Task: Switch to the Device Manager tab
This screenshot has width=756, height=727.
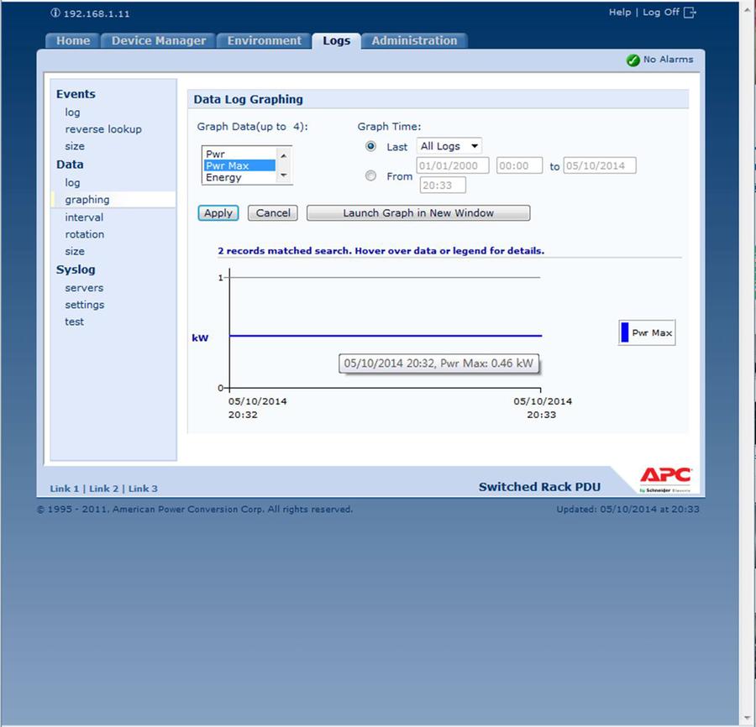Action: (x=158, y=40)
